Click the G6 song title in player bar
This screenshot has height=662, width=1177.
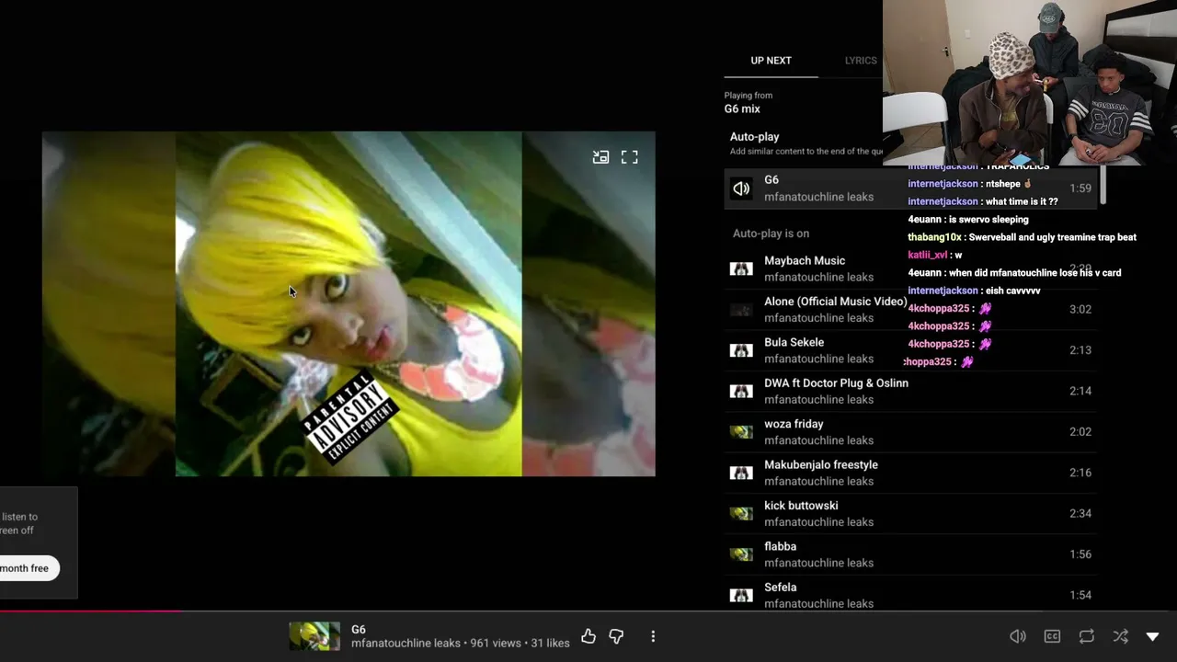tap(359, 630)
